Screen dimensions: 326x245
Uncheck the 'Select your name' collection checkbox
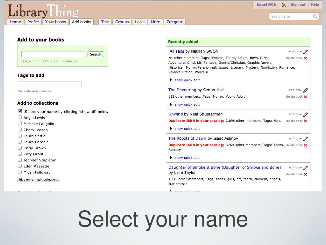pos(20,111)
